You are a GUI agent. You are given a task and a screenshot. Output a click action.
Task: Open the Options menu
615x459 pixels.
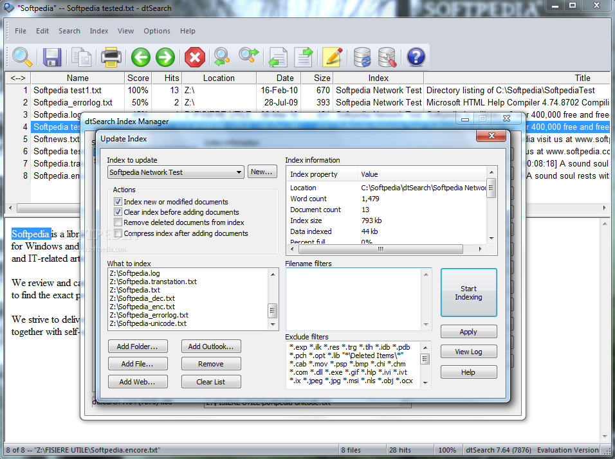(x=157, y=31)
